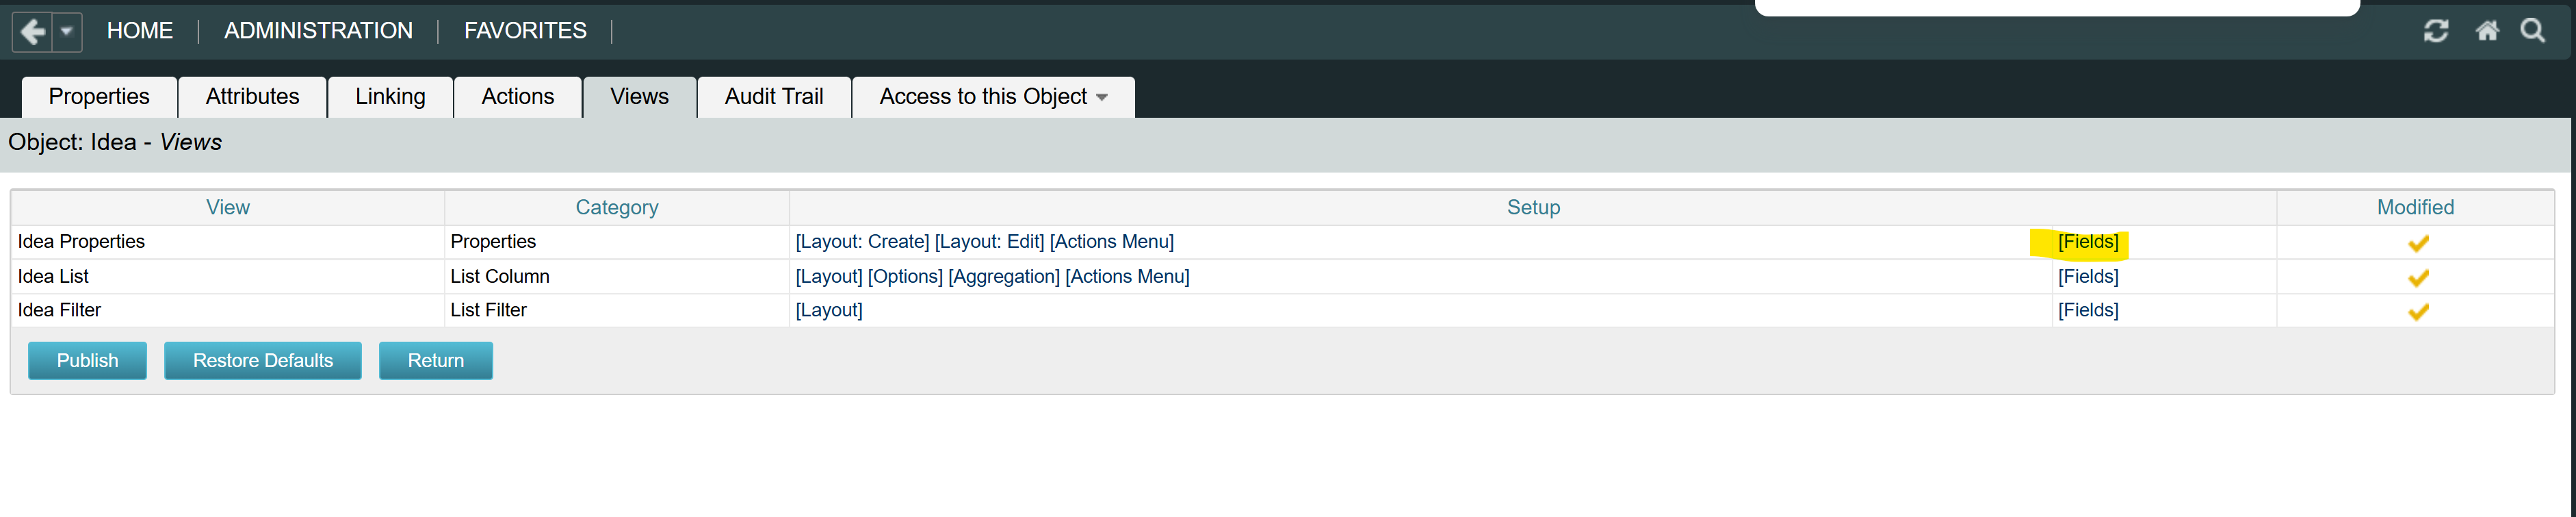The width and height of the screenshot is (2576, 517).
Task: Open the back history dropdown arrow
Action: (66, 32)
